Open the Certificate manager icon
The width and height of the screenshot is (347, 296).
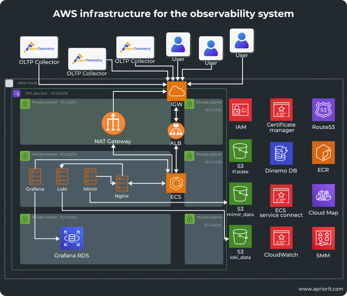click(281, 110)
